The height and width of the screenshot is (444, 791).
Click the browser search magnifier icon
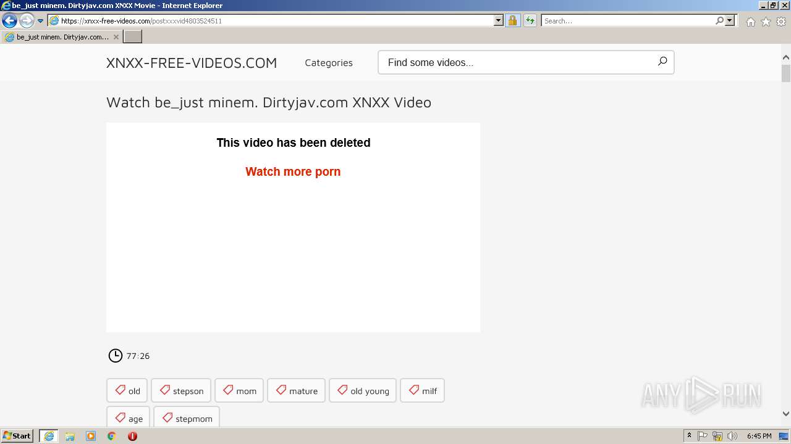[719, 21]
